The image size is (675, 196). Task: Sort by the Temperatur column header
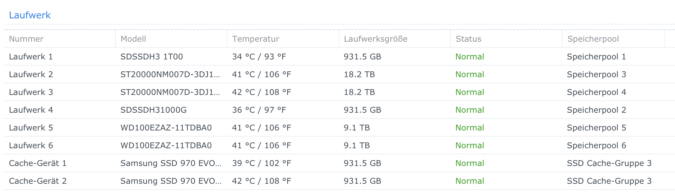click(256, 39)
